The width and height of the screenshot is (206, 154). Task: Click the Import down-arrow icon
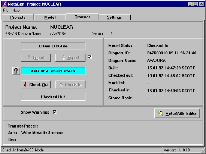tap(29, 57)
